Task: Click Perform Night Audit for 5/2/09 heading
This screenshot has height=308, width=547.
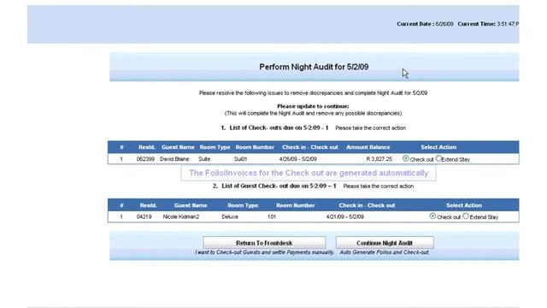Action: click(x=314, y=67)
